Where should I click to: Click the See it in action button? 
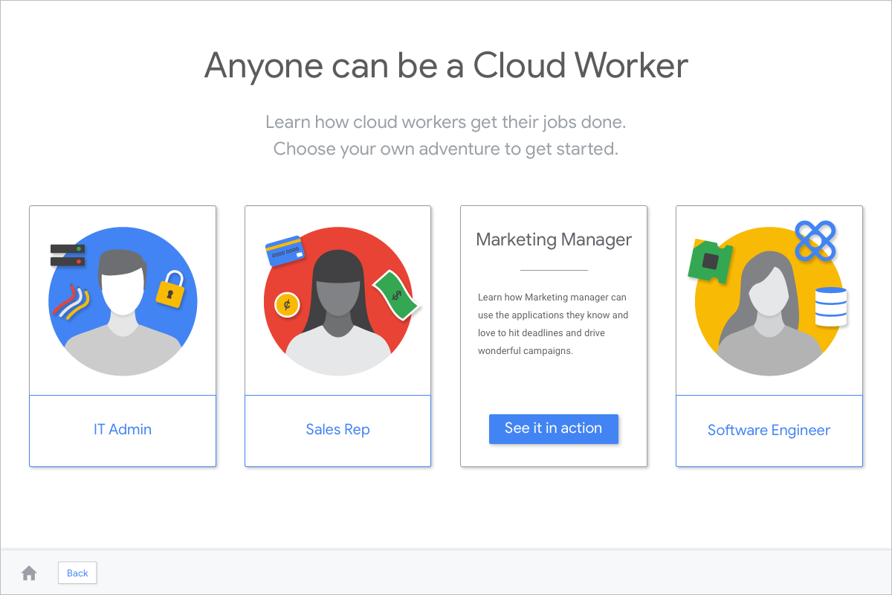[x=554, y=428]
